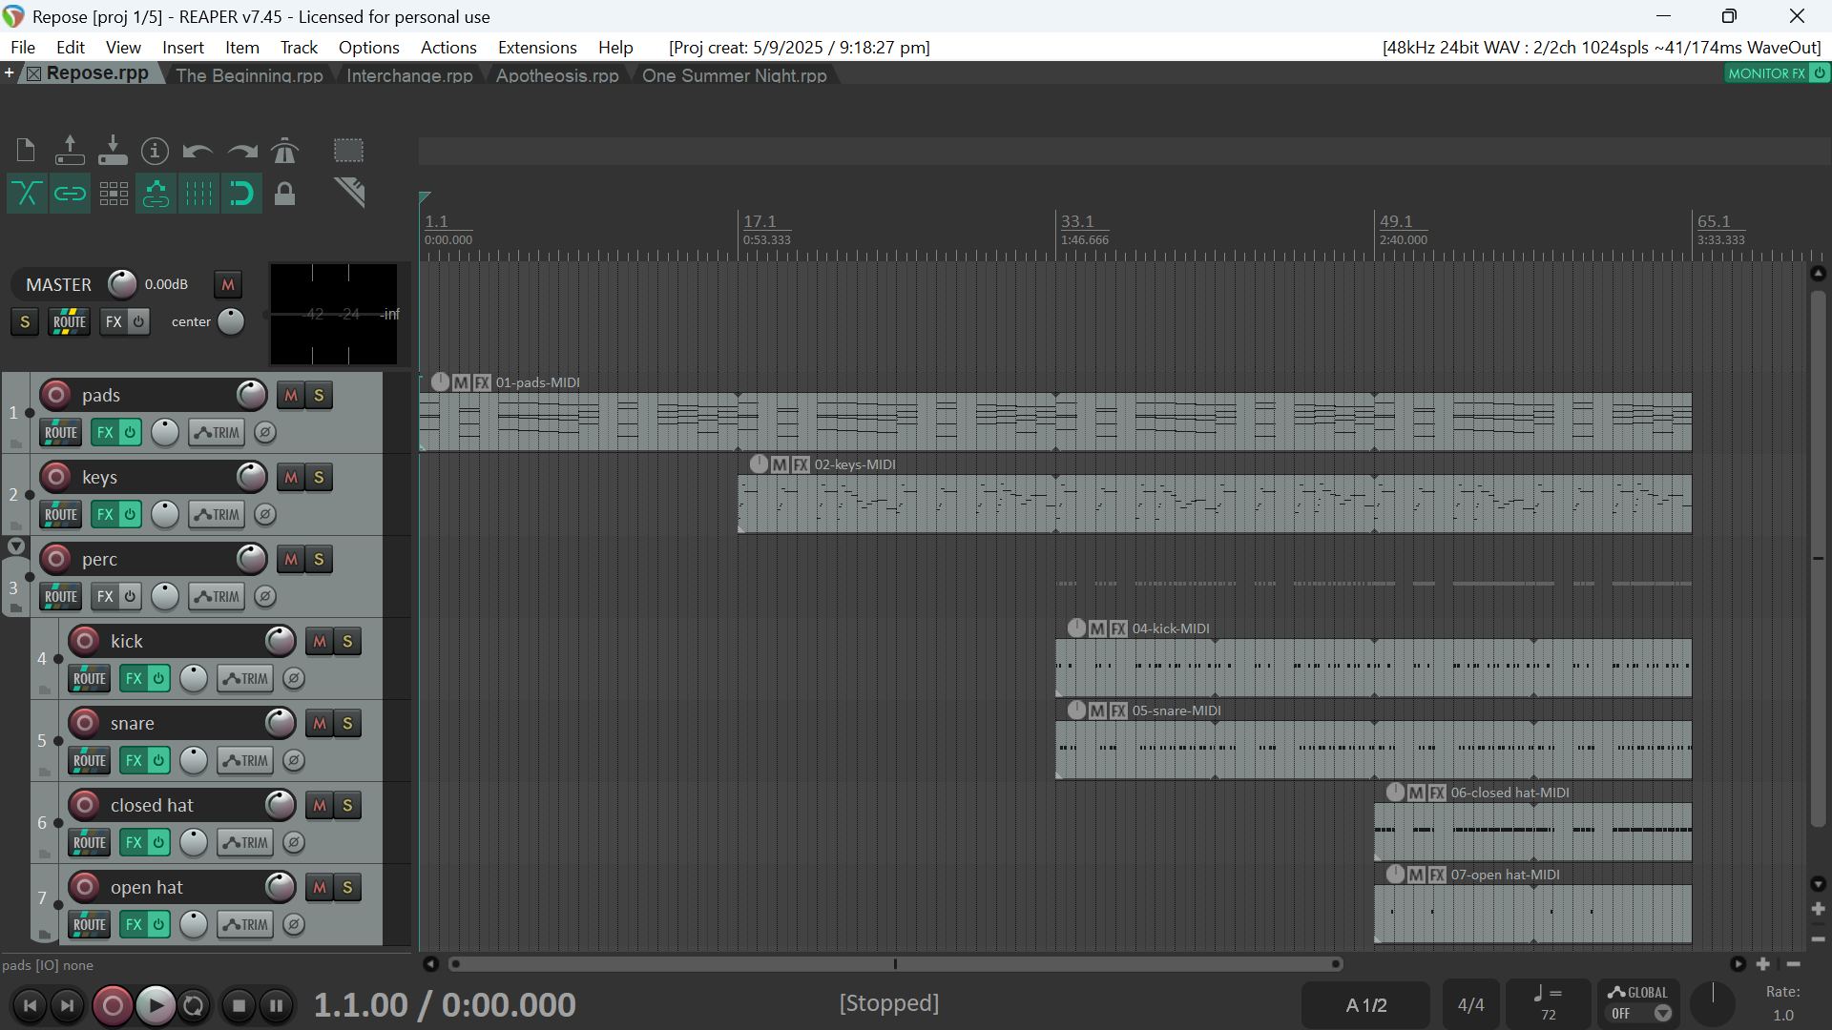Switch to the Interchange.rpp project tab
This screenshot has width=1832, height=1030.
coord(409,75)
